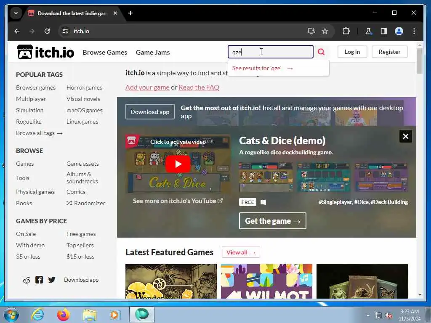Open the media player taskbar icon

[x=115, y=315]
